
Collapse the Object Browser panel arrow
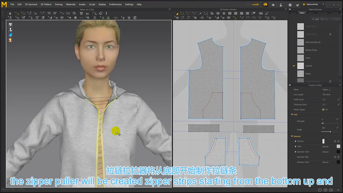point(290,9)
